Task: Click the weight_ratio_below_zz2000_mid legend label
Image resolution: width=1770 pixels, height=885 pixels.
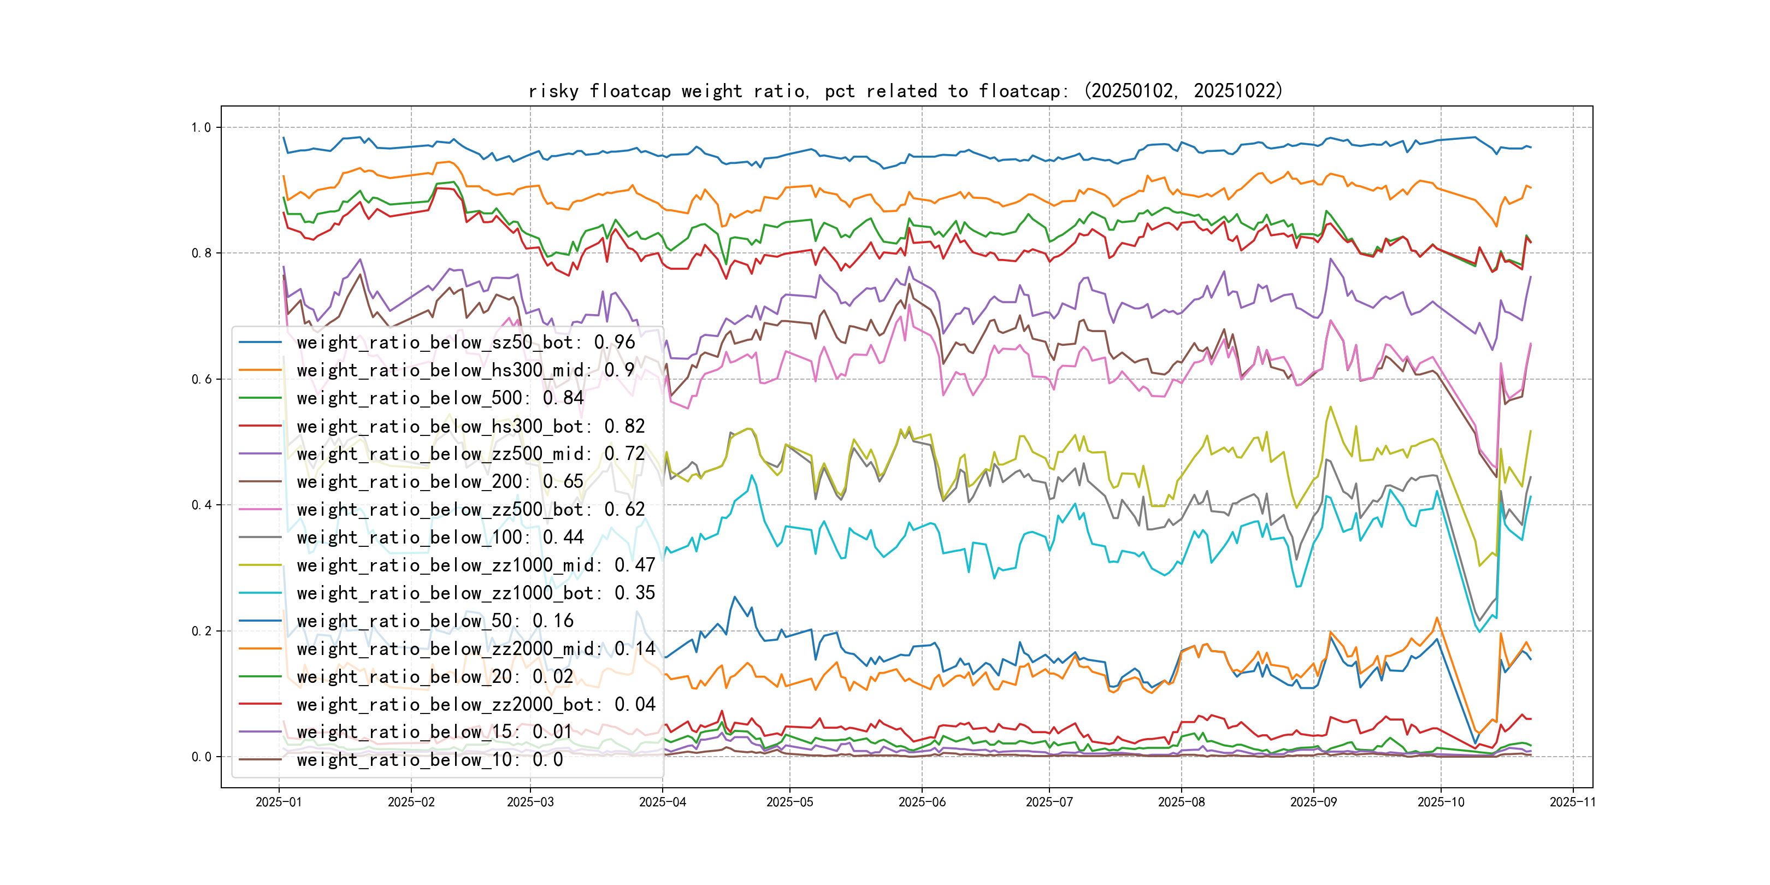Action: (x=475, y=648)
